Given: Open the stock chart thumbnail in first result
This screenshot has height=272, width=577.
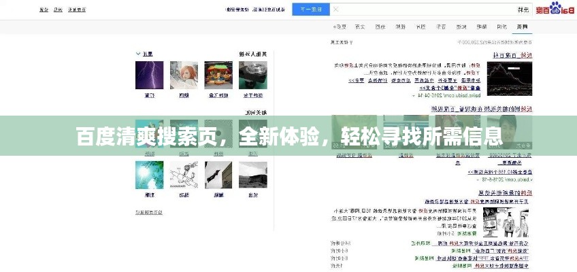Looking at the screenshot, I should tap(510, 80).
